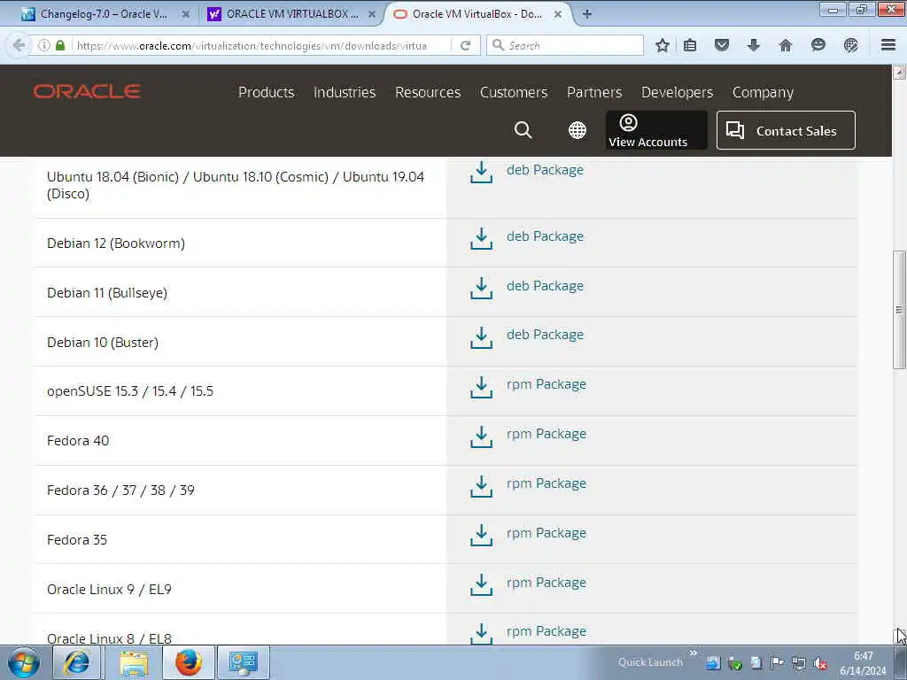The height and width of the screenshot is (680, 907).
Task: Click download icon for Debian 10 Buster
Action: pos(481,338)
